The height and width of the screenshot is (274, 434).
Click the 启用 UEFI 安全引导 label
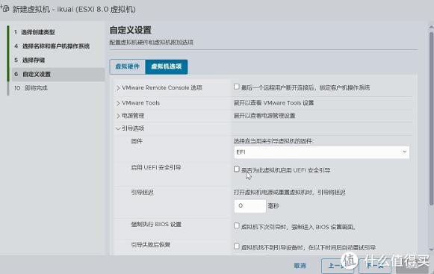coord(156,167)
